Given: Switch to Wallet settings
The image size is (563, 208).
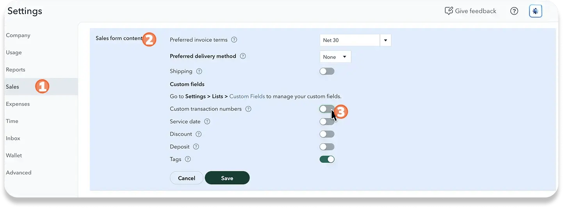Looking at the screenshot, I should [14, 155].
